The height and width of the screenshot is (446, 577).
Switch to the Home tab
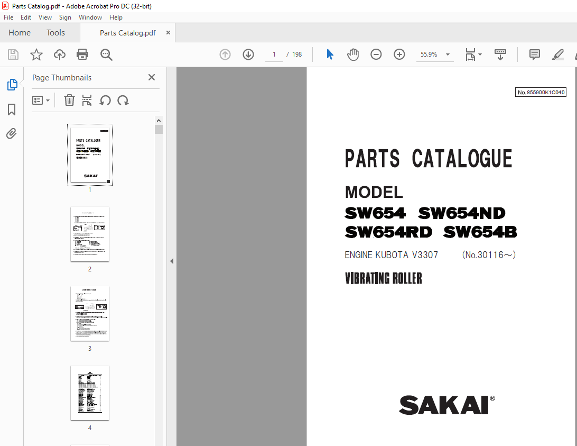pos(20,33)
